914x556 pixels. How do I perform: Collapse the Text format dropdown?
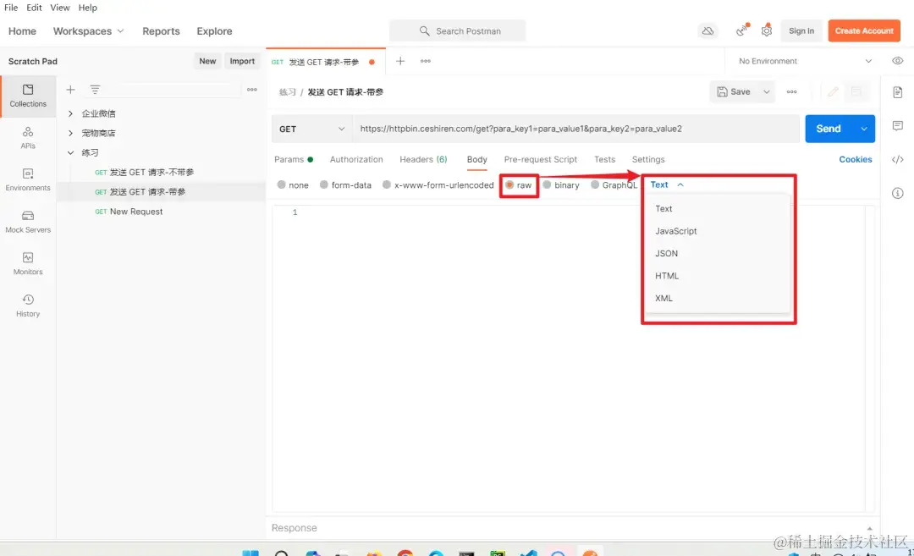[667, 184]
